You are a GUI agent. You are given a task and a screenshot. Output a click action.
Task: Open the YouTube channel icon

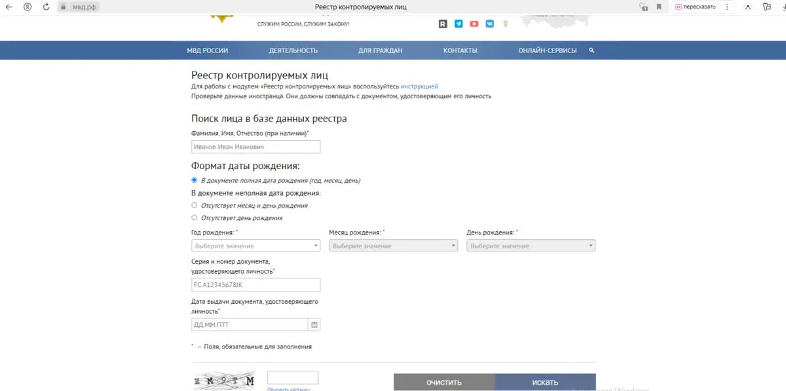click(x=474, y=24)
